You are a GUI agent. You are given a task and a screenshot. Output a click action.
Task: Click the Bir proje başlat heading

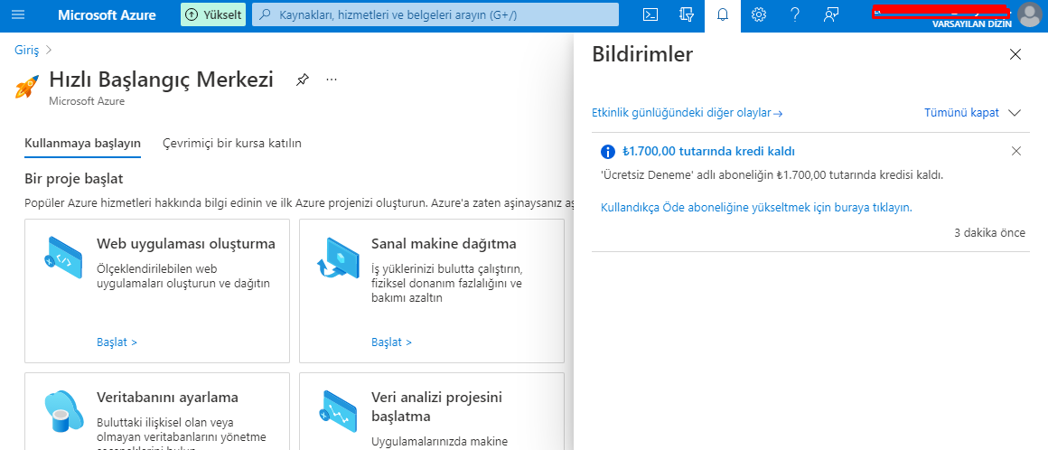[x=73, y=179]
